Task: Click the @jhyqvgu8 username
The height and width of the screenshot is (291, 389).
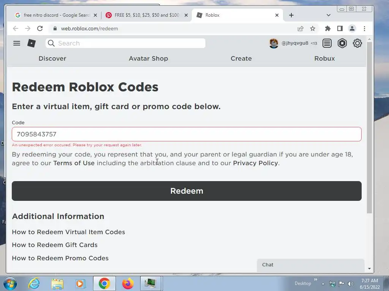Action: [295, 43]
